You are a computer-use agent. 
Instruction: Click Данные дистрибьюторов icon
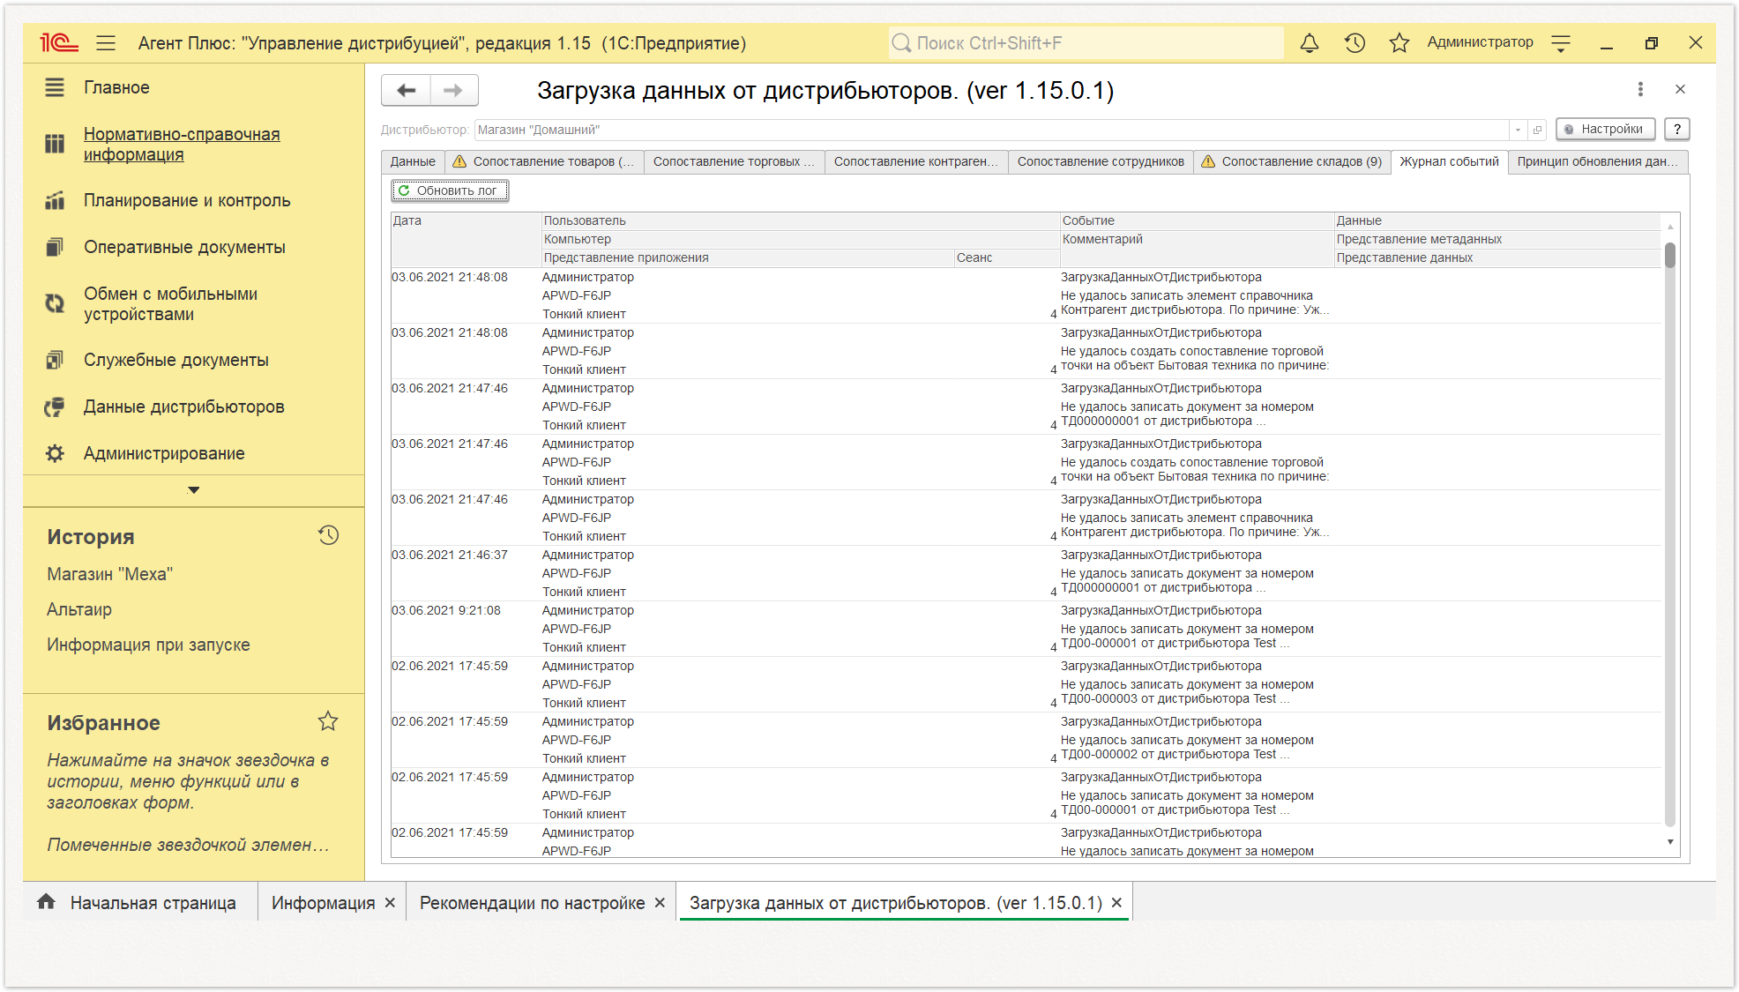55,406
